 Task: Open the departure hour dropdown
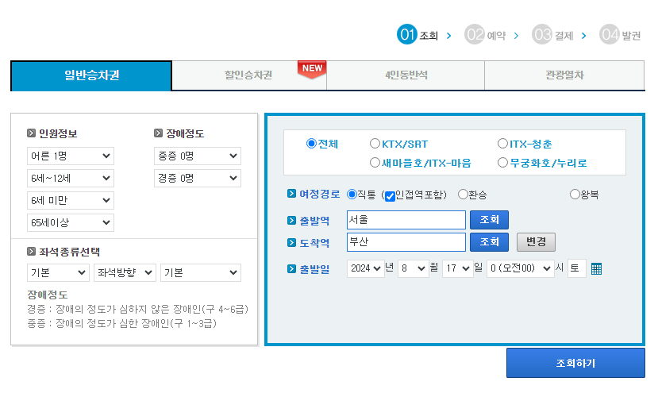point(520,268)
